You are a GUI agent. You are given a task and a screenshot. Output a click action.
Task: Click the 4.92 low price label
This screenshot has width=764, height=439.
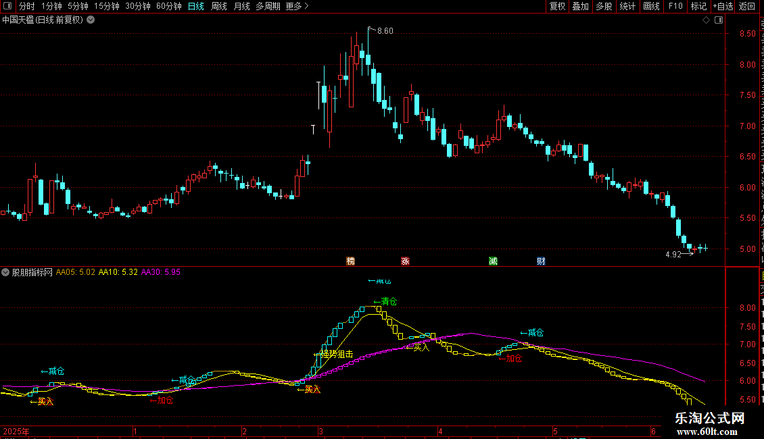[673, 255]
